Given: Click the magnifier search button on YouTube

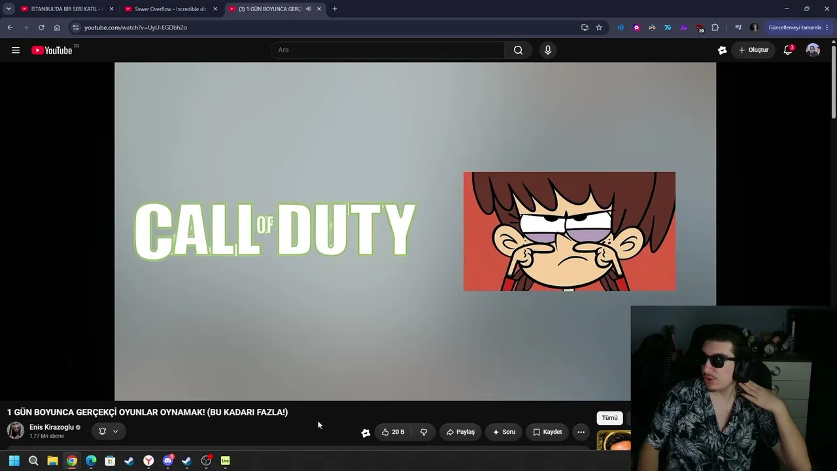Looking at the screenshot, I should tap(518, 50).
